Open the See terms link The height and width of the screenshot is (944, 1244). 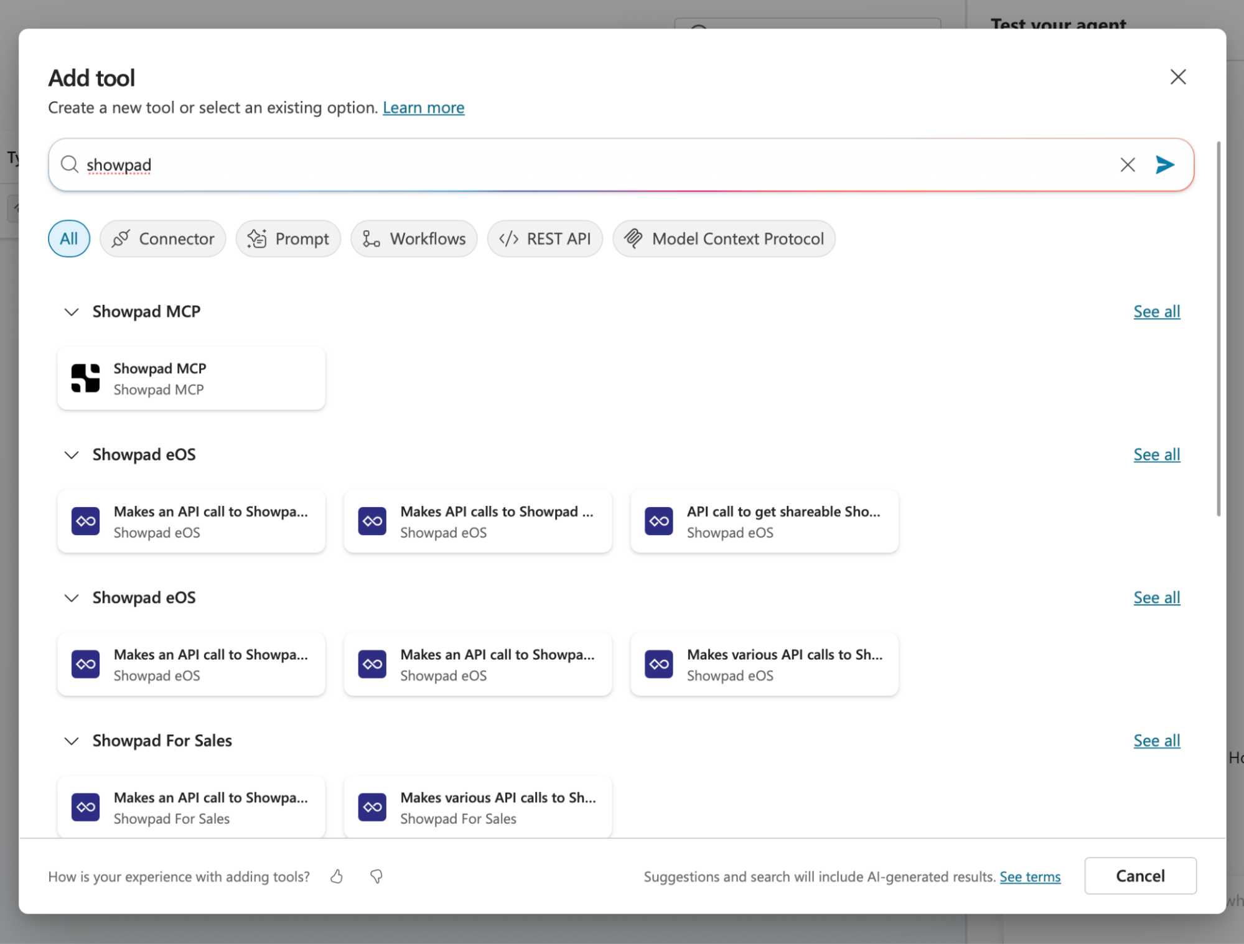click(1030, 877)
